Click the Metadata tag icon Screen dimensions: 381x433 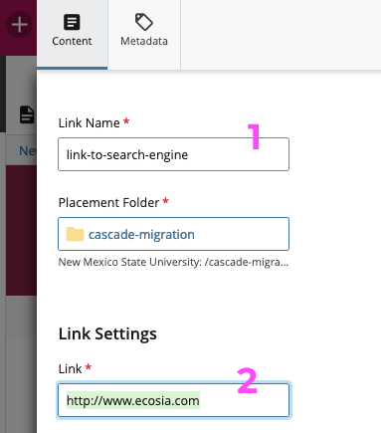coord(144,22)
